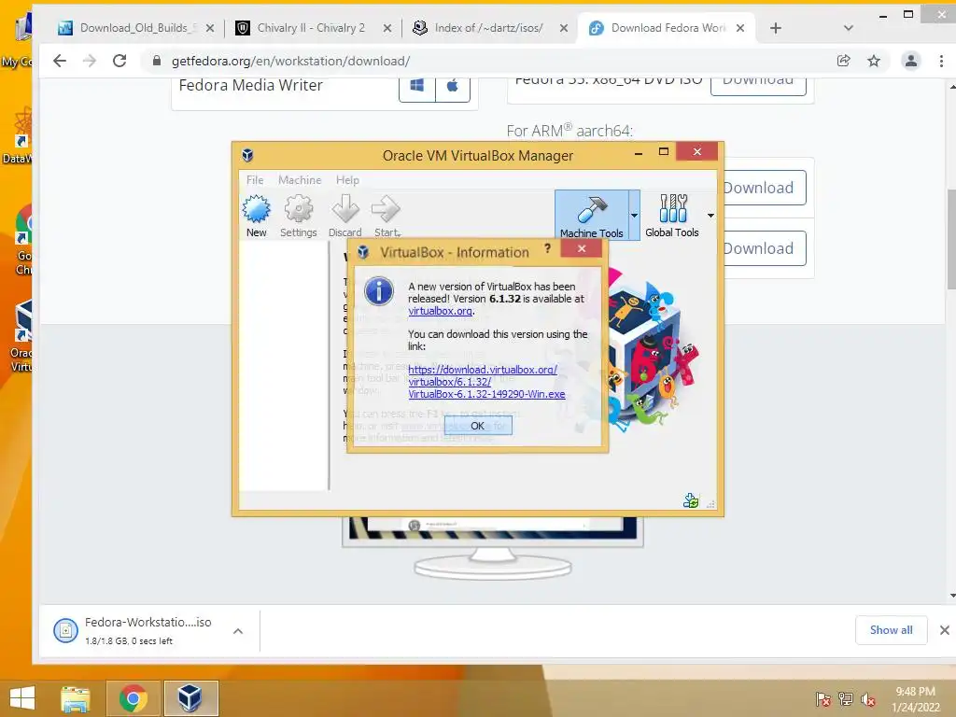Click the VirtualBox taskbar icon
Viewport: 956px width, 717px height.
click(x=190, y=698)
